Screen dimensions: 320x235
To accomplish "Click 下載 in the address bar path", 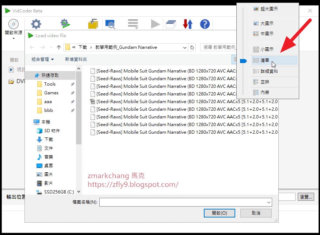I will tap(83, 47).
